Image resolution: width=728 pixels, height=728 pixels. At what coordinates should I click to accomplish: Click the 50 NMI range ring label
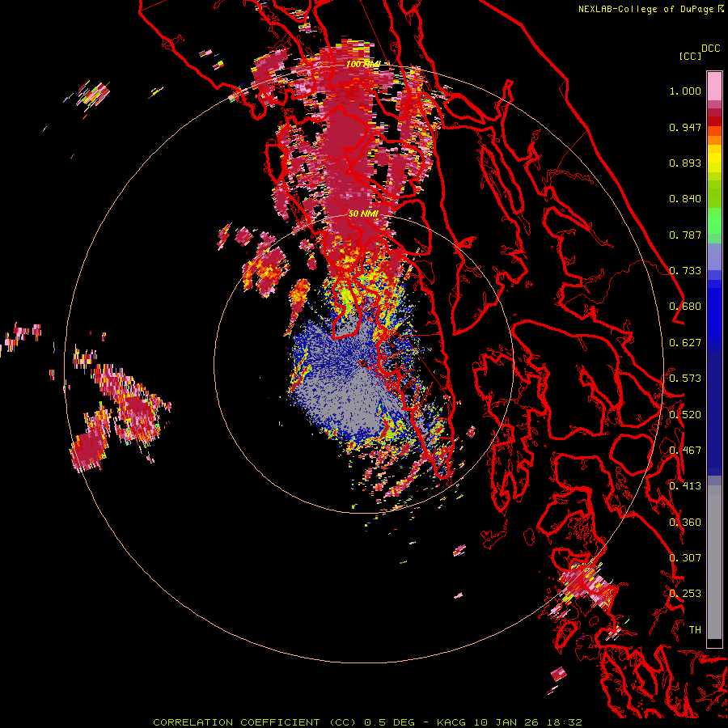pyautogui.click(x=363, y=214)
